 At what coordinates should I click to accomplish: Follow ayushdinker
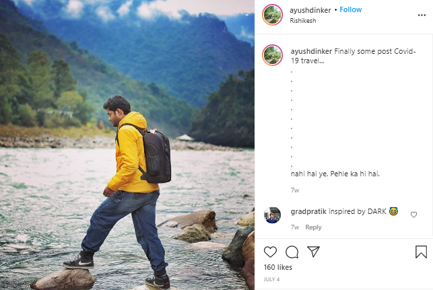[351, 9]
